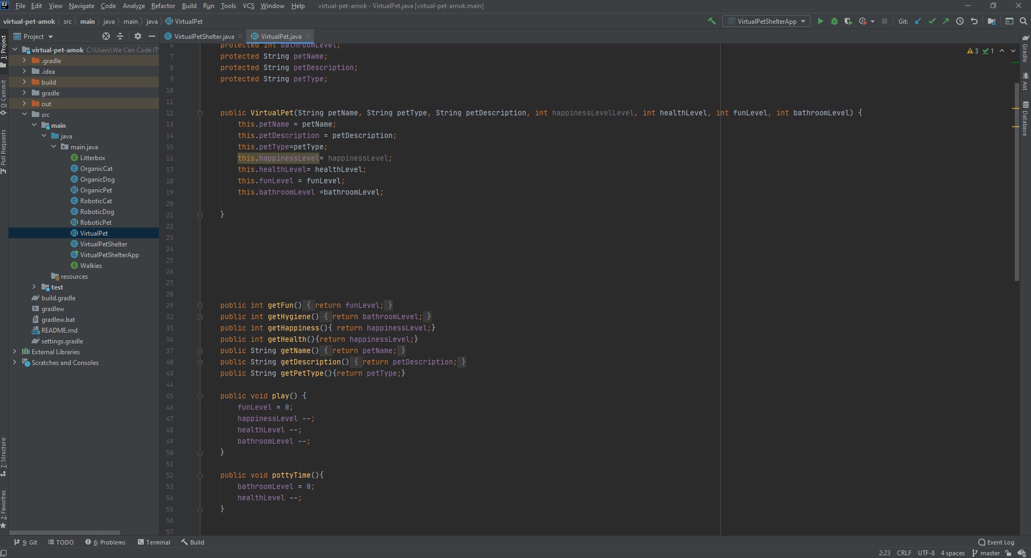Push commits with green Git arrow
Screen dimensions: 1031x558
[946, 21]
